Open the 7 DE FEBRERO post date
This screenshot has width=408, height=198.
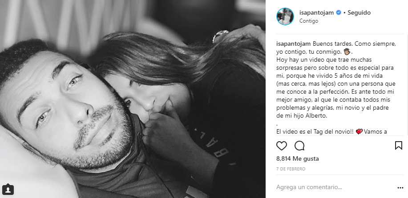click(291, 169)
